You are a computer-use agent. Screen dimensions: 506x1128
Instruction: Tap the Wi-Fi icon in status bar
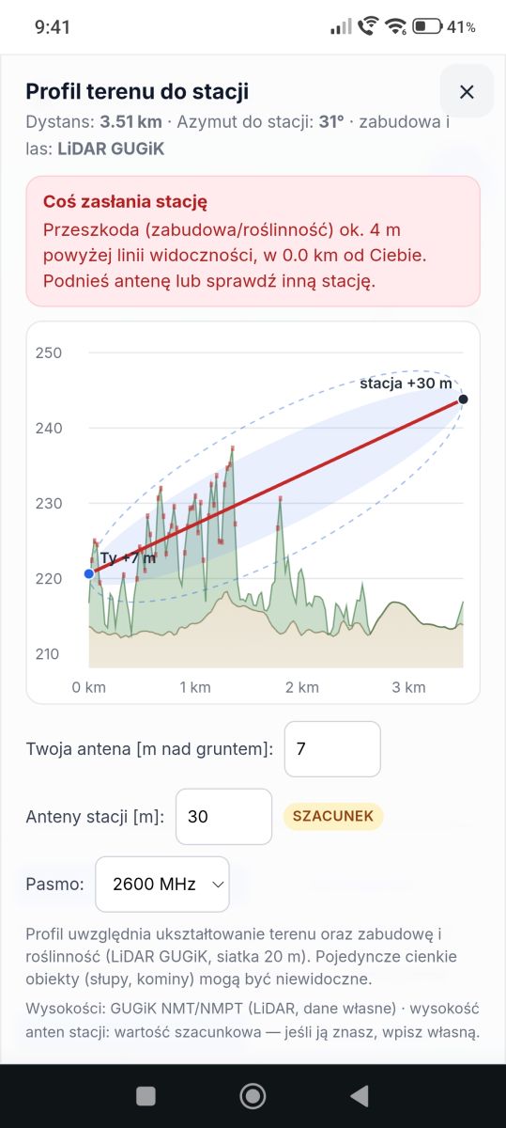395,26
